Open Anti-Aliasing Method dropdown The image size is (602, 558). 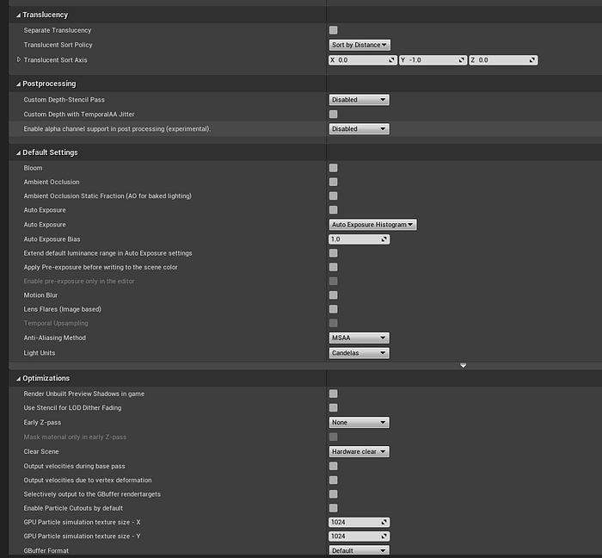tap(359, 338)
